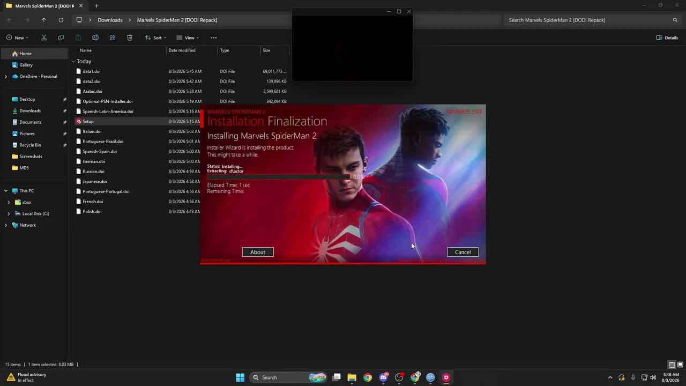Expand the OneDrive - Personal tree node
The image size is (686, 386).
6,77
